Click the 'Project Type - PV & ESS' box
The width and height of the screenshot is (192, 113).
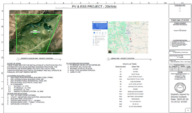180,20
